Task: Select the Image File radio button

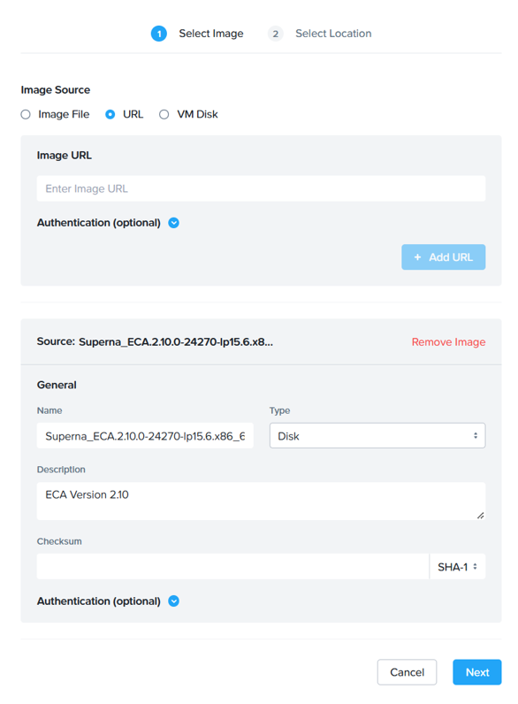Action: [26, 114]
